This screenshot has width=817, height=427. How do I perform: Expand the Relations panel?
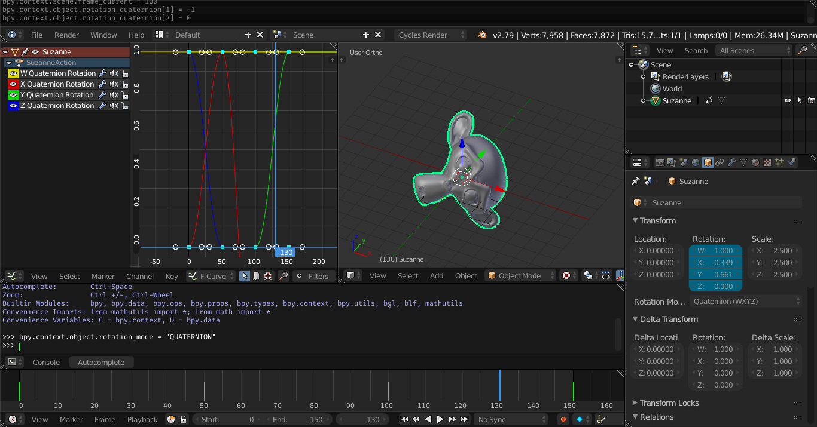[x=636, y=417]
